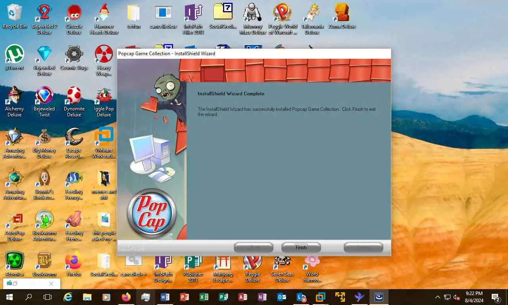Screen dimensions: 508x305
Task: Launch PowerPoint from the taskbar
Action: click(x=185, y=297)
